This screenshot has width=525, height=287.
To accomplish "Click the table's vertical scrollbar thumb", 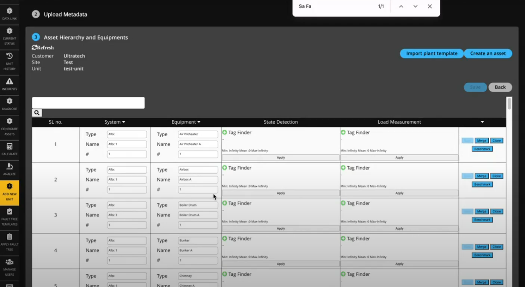I will tap(509, 104).
